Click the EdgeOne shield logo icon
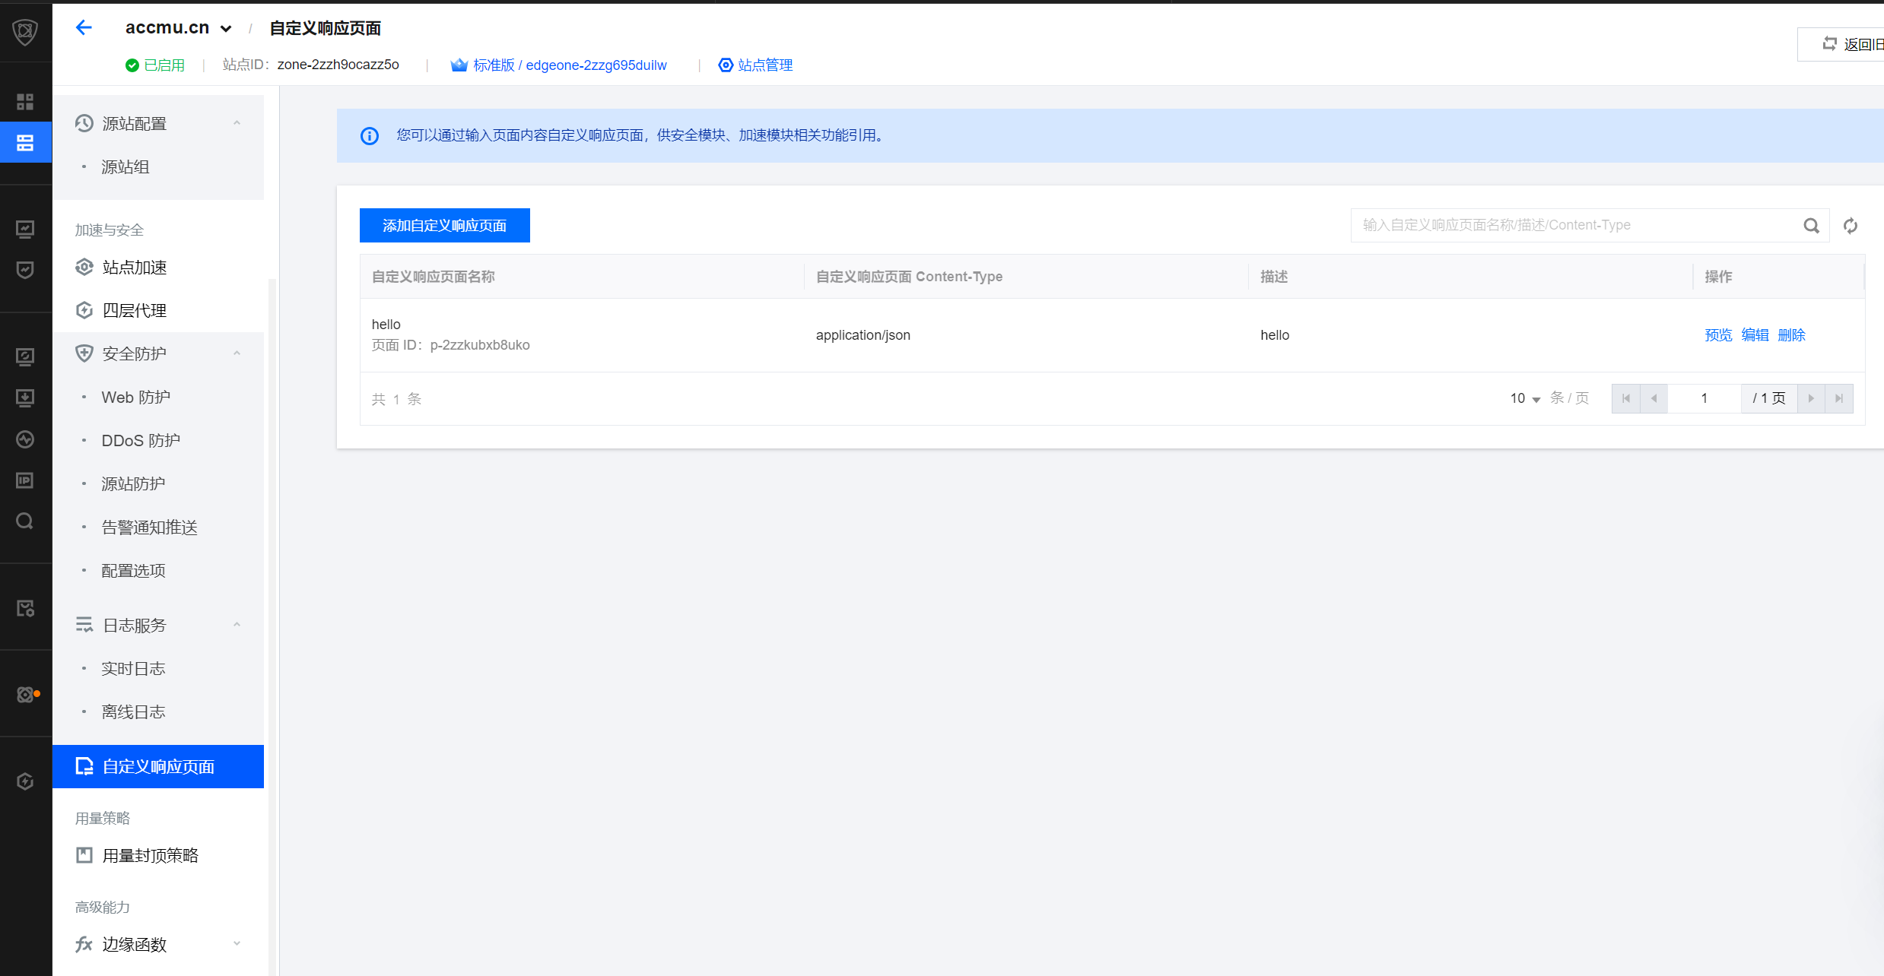The width and height of the screenshot is (1884, 976). click(x=25, y=31)
